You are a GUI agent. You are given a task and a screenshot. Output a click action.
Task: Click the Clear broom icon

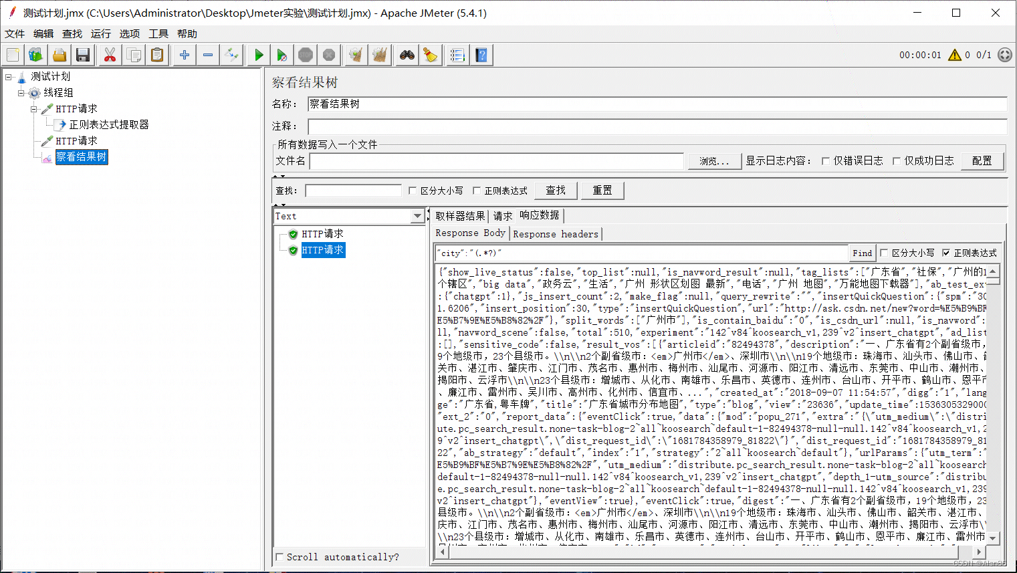point(356,55)
